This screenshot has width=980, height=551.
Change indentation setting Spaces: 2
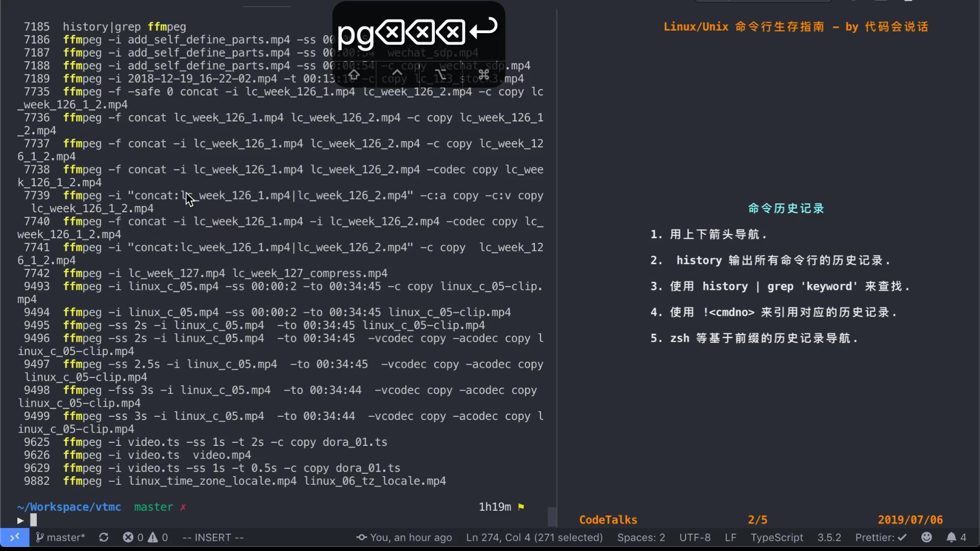[641, 537]
